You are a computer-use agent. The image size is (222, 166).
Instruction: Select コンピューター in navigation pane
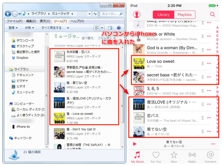click(x=22, y=104)
